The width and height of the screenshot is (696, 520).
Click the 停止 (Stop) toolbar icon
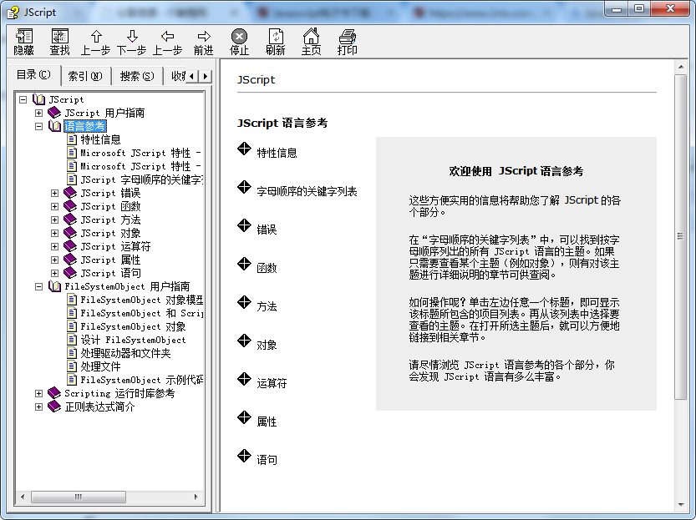pos(239,37)
